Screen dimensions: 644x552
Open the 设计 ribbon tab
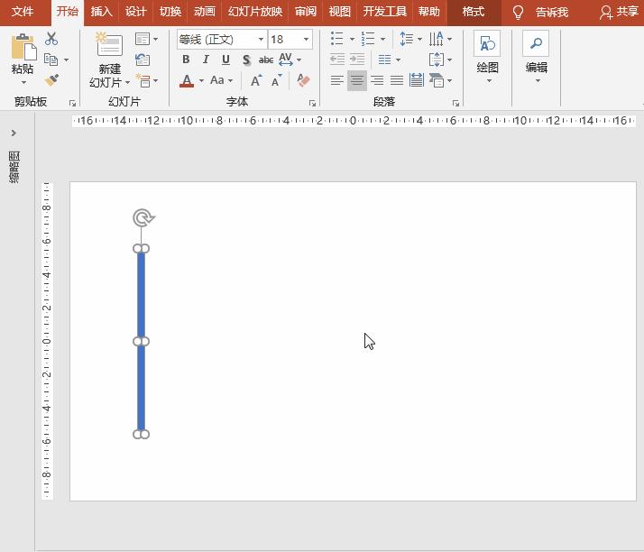tap(135, 12)
